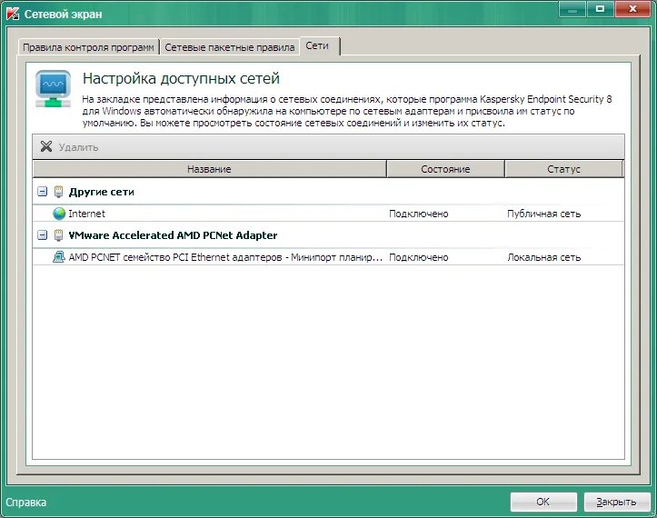Click the Kaspersky logo icon in title bar
The width and height of the screenshot is (657, 518).
coord(12,14)
